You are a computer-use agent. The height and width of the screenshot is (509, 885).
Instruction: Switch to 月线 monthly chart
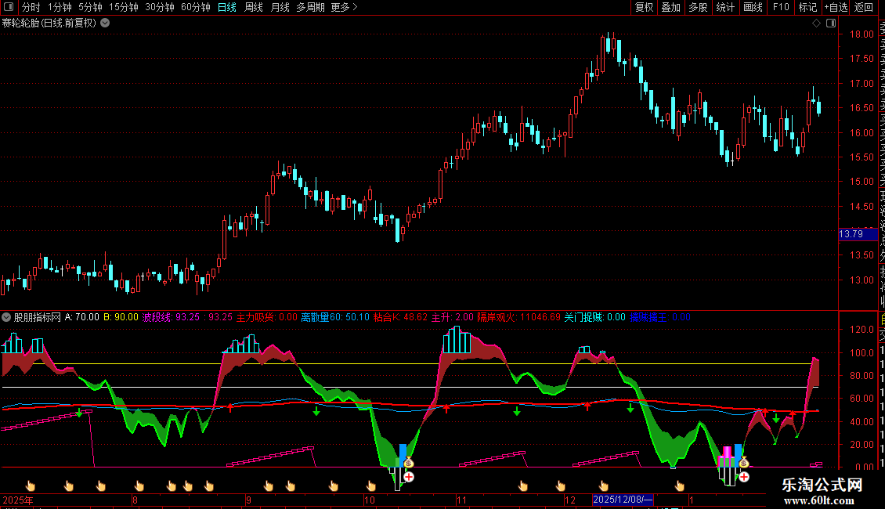(x=280, y=7)
